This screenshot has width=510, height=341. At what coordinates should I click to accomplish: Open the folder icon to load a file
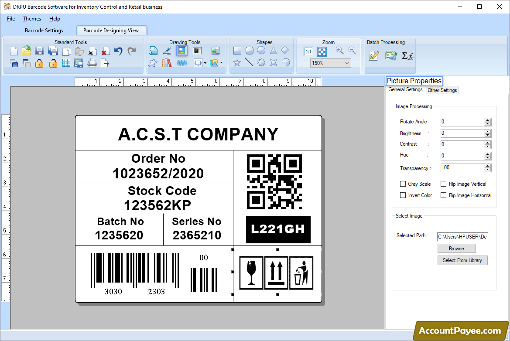click(x=27, y=51)
